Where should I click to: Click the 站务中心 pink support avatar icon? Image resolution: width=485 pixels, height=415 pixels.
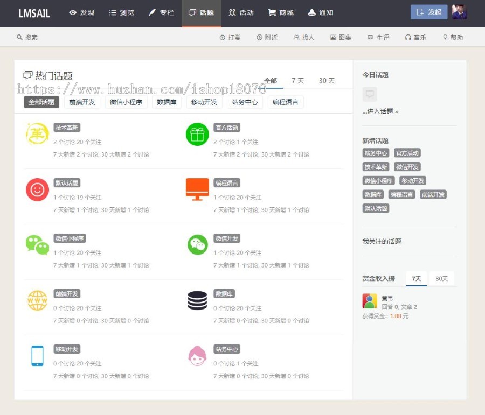[x=197, y=356]
